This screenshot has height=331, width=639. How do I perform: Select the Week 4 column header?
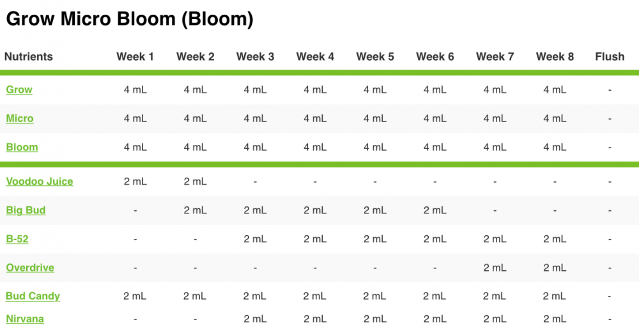[315, 56]
